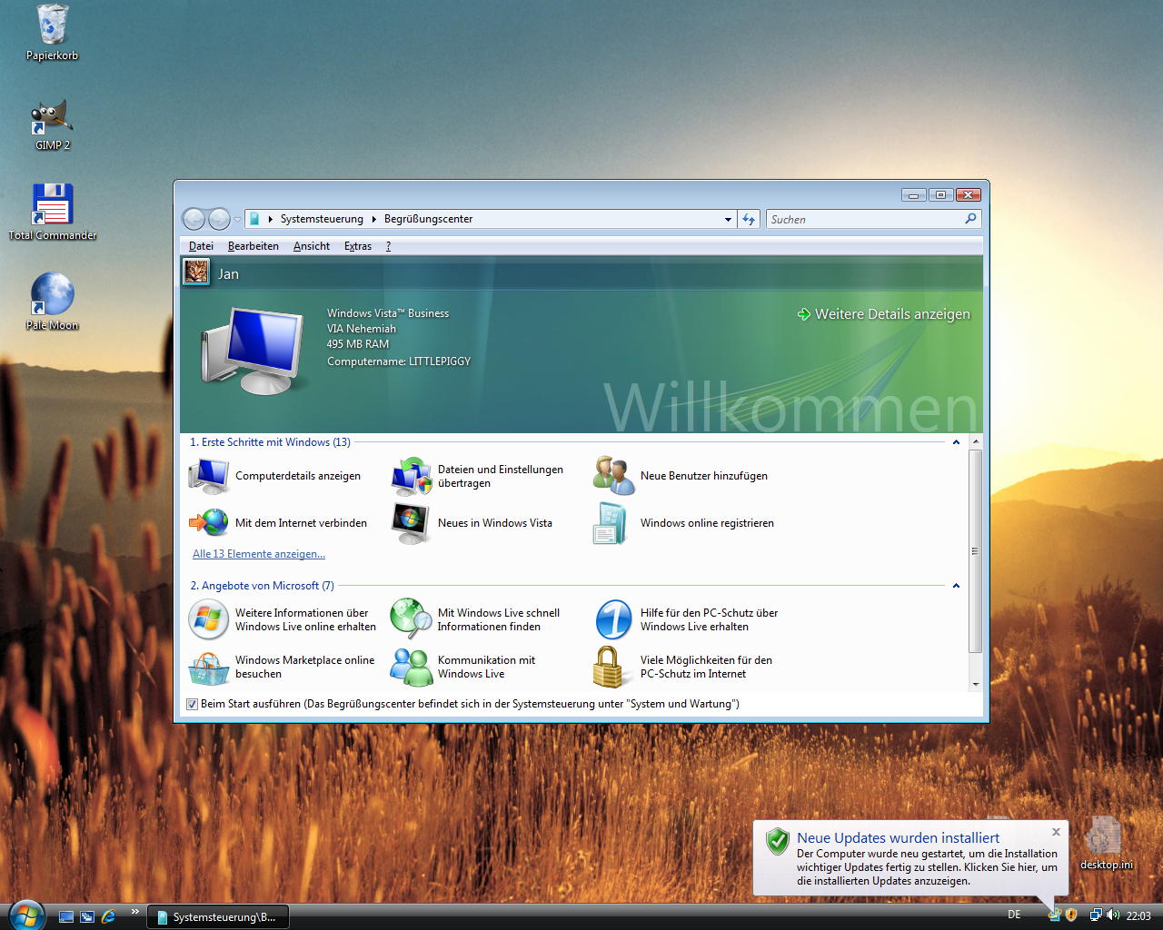Click Show Desktop quick launch icon
The image size is (1163, 930).
[x=66, y=916]
